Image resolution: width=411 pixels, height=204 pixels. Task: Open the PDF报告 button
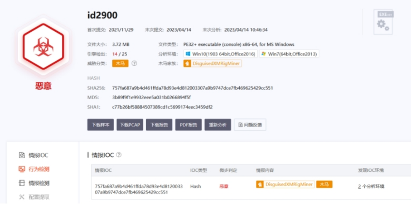click(x=188, y=125)
